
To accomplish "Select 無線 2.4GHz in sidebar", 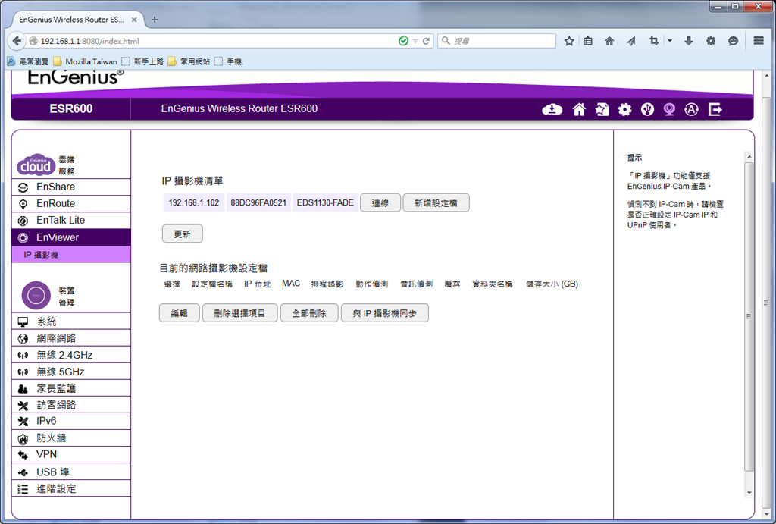I will coord(71,355).
